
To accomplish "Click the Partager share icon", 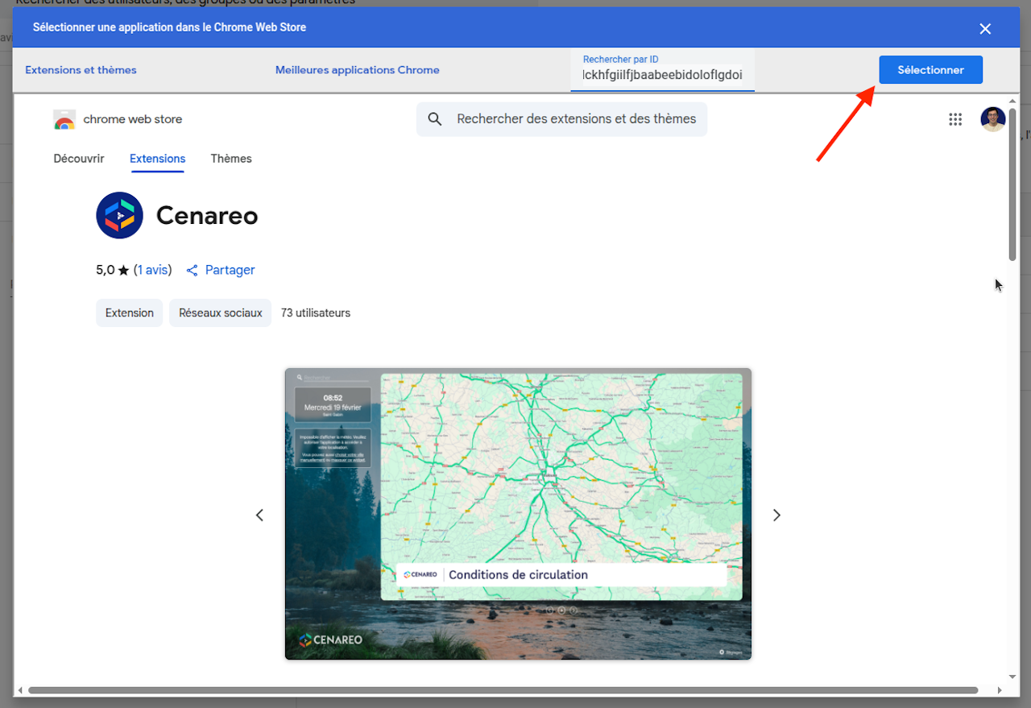I will click(x=193, y=271).
